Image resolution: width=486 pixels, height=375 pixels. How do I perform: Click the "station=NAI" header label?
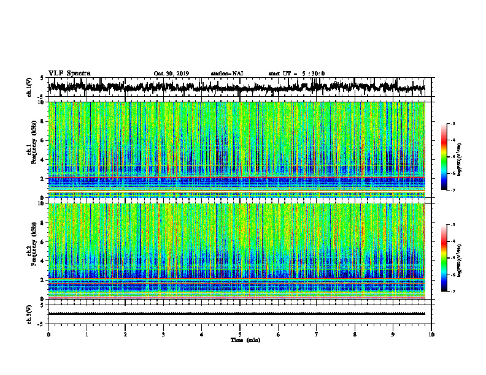(227, 74)
